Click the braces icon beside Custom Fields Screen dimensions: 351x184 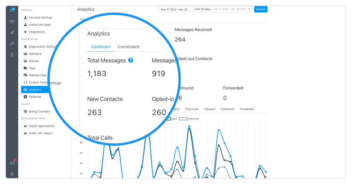click(x=25, y=82)
